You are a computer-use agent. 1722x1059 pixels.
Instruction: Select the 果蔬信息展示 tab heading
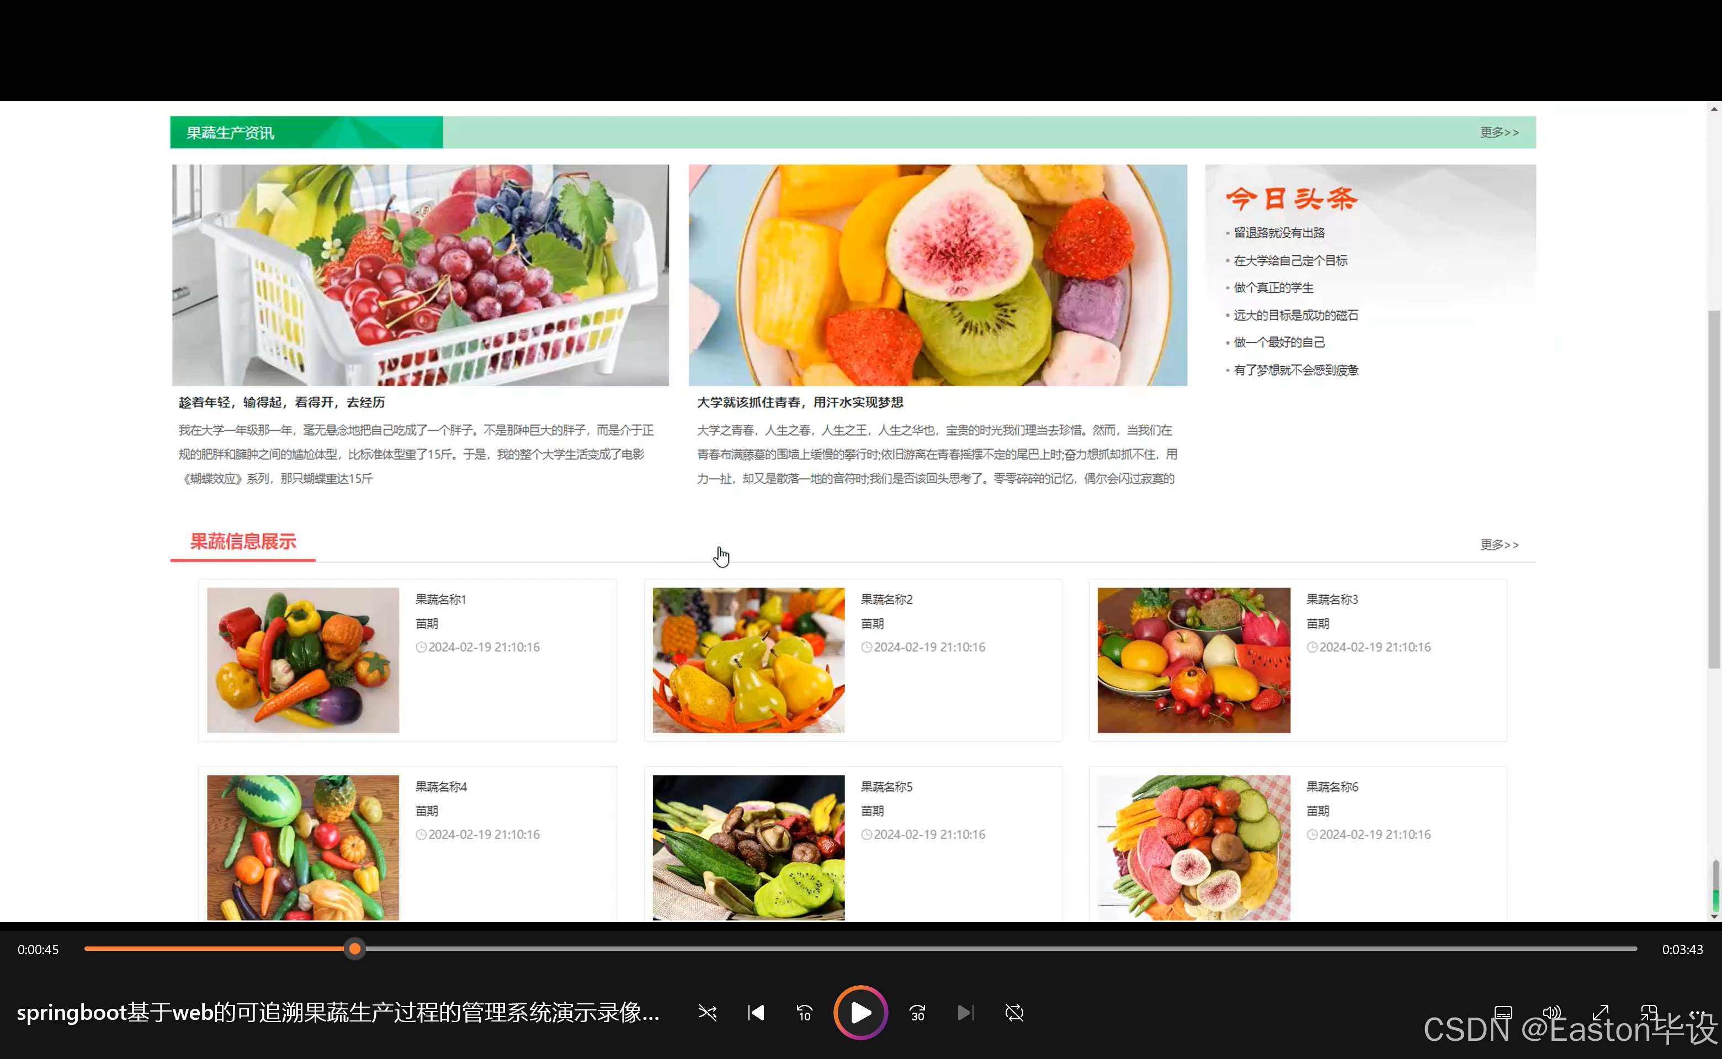click(x=242, y=543)
